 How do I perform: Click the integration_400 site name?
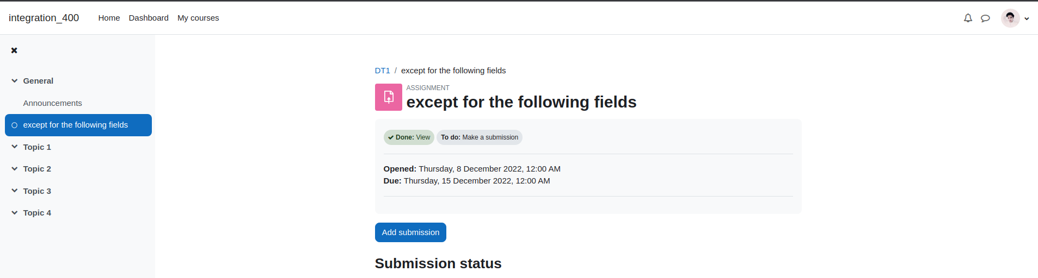[x=44, y=18]
